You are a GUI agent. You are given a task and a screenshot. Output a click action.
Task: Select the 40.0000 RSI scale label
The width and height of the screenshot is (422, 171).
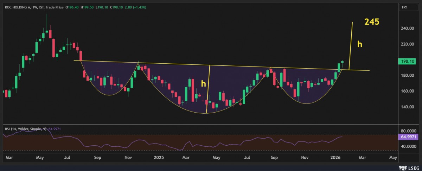[408, 146]
